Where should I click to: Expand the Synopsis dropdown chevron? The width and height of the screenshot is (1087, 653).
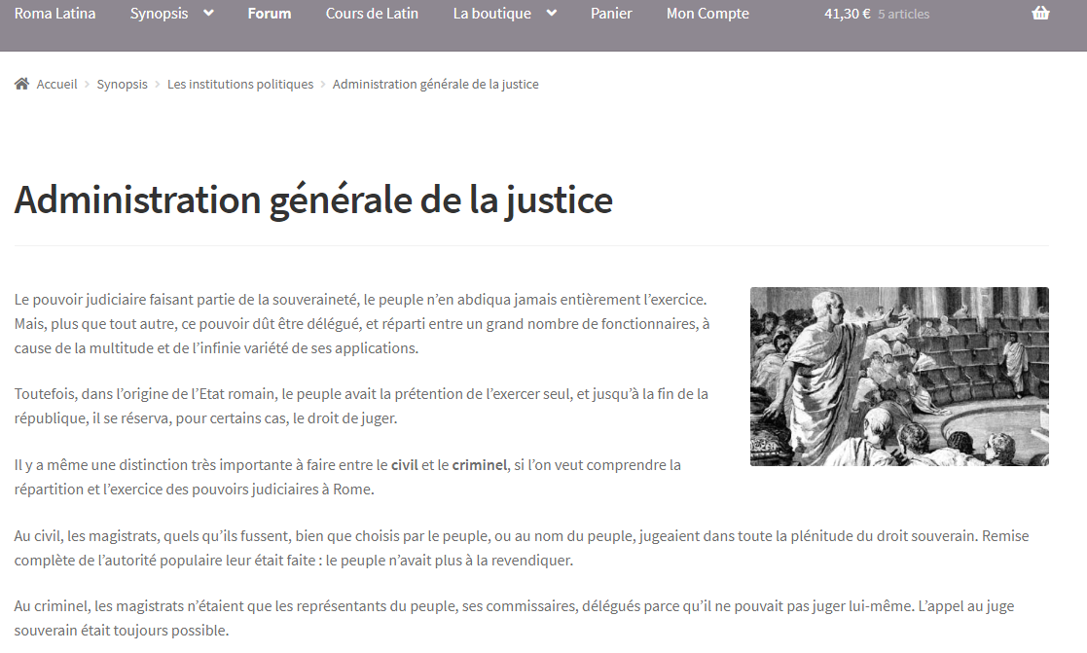point(207,14)
